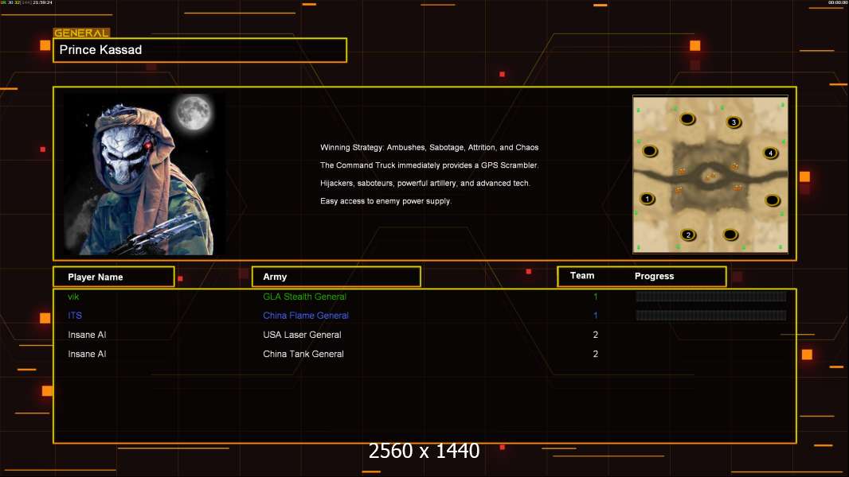Select player name vik
Viewport: 849px width, 477px height.
73,297
